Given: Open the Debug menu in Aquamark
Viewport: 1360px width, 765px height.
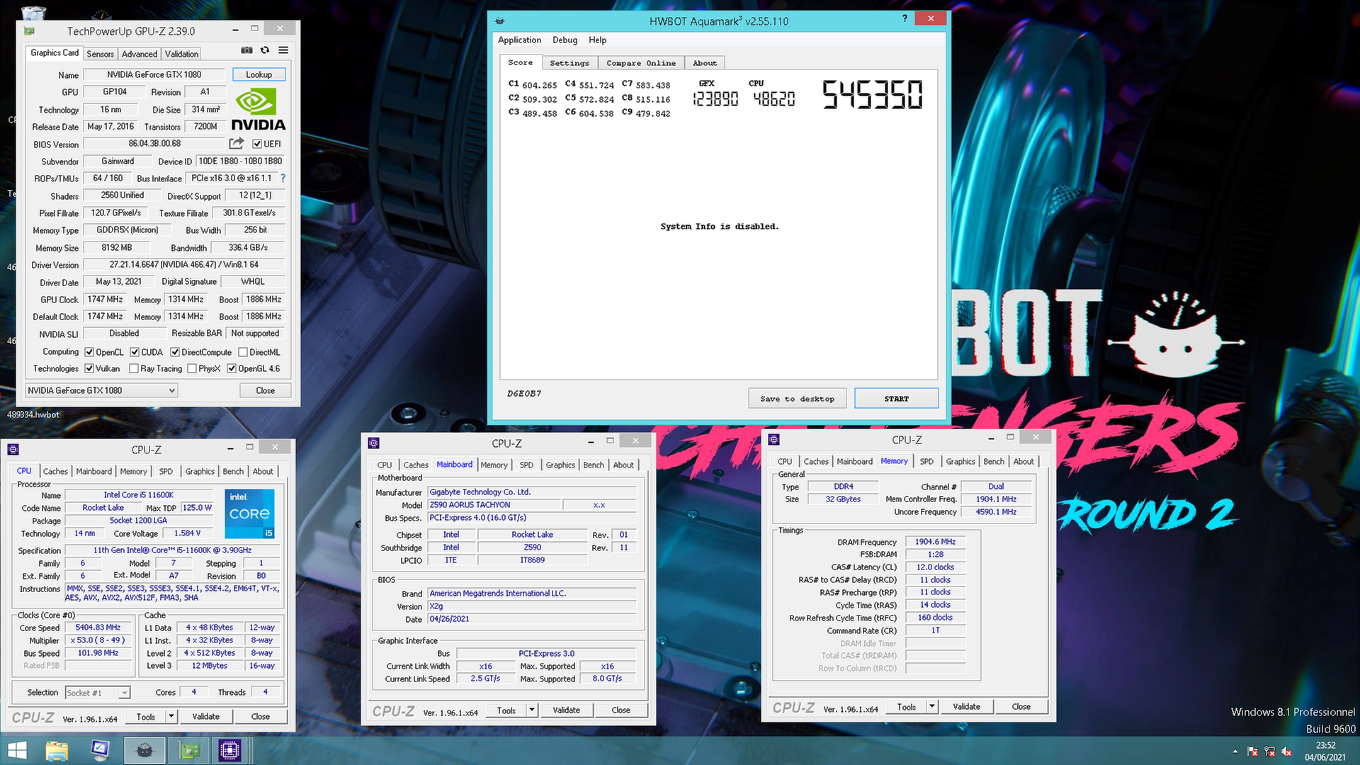Looking at the screenshot, I should [x=565, y=40].
